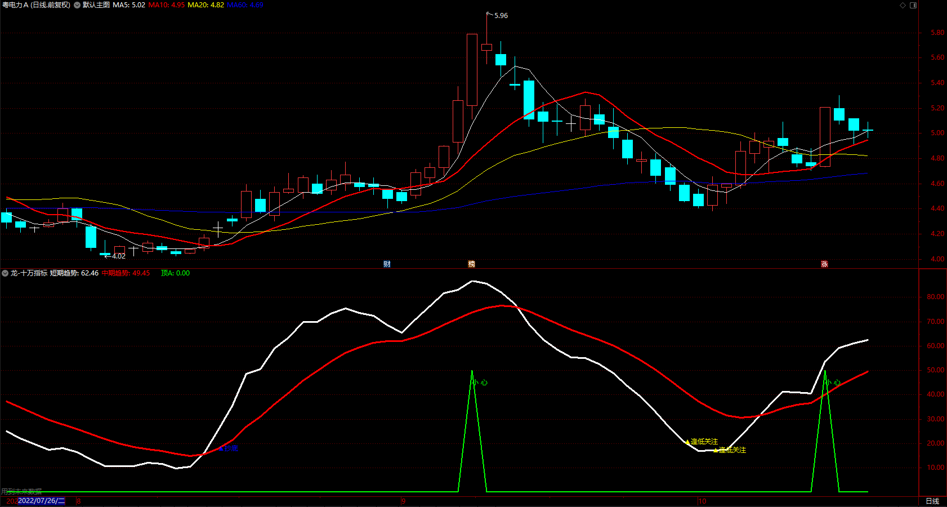This screenshot has width=947, height=507.
Task: Select the MA60: 4.69 moving average label
Action: [x=245, y=5]
